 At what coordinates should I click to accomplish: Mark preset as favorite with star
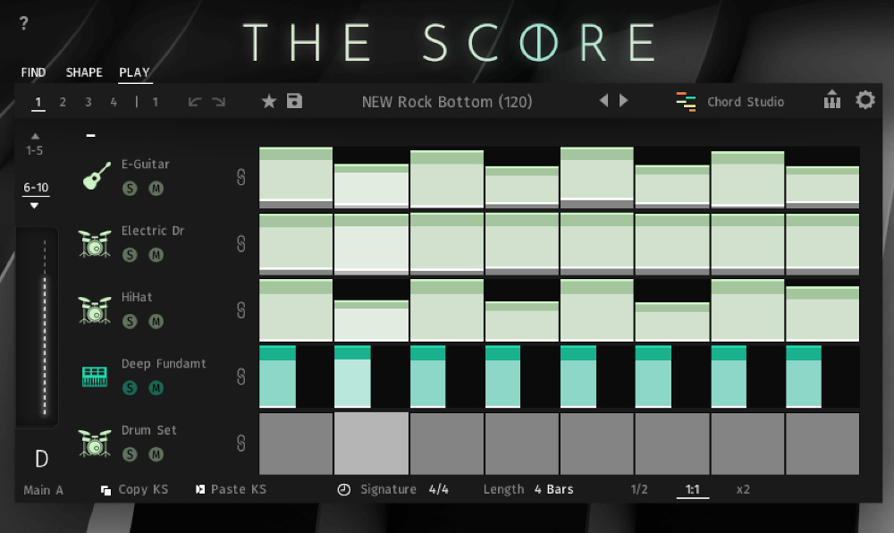(269, 101)
